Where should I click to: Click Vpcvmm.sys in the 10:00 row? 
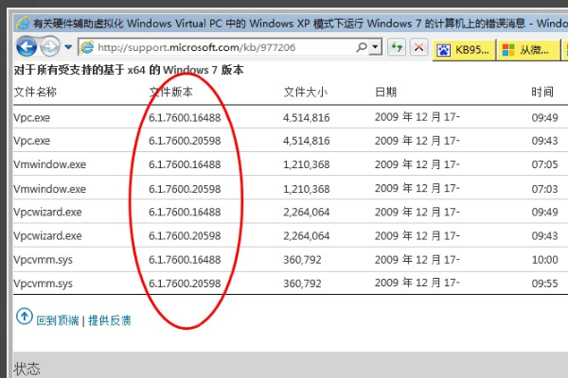pos(43,260)
